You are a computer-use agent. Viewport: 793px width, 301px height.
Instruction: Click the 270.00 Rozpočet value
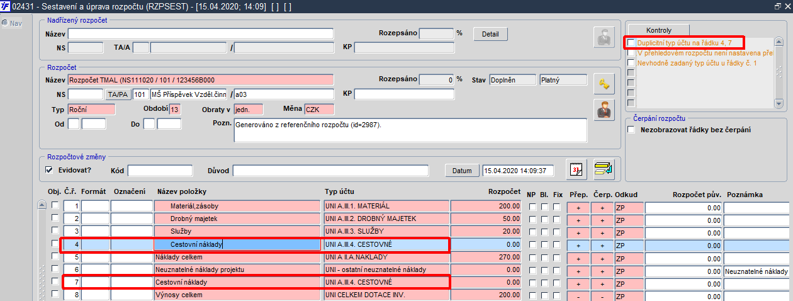(x=487, y=258)
